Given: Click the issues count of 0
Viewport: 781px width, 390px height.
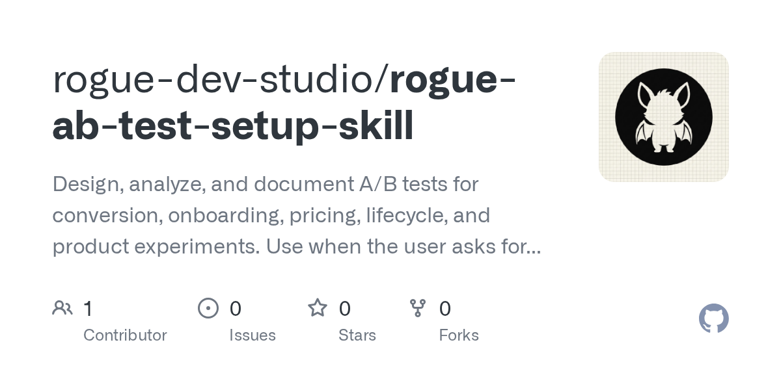Looking at the screenshot, I should point(235,308).
